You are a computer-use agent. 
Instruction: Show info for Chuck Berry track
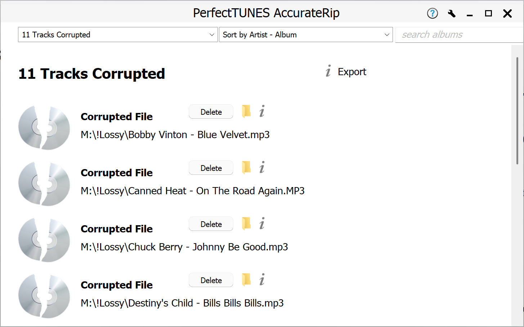point(262,224)
